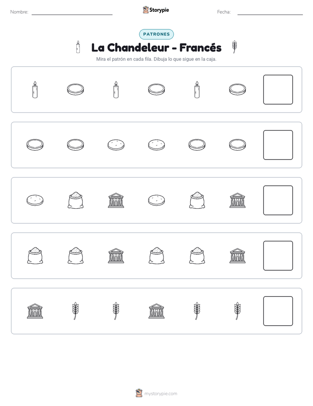The height and width of the screenshot is (406, 313).
Task: Click the first crepe in row three
Action: [x=35, y=200]
